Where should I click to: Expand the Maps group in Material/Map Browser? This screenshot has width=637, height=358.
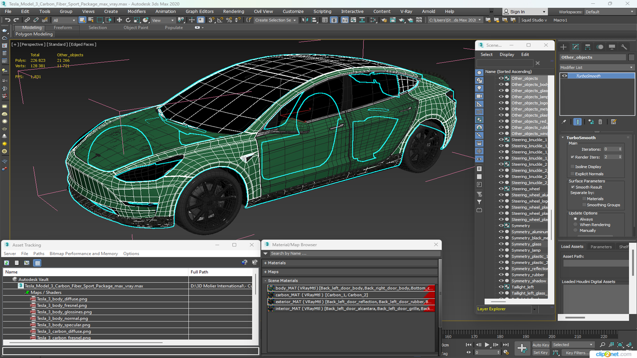(265, 272)
